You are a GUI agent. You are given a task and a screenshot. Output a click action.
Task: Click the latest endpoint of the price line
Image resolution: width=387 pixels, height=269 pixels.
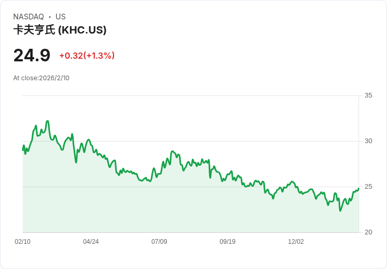(x=359, y=189)
